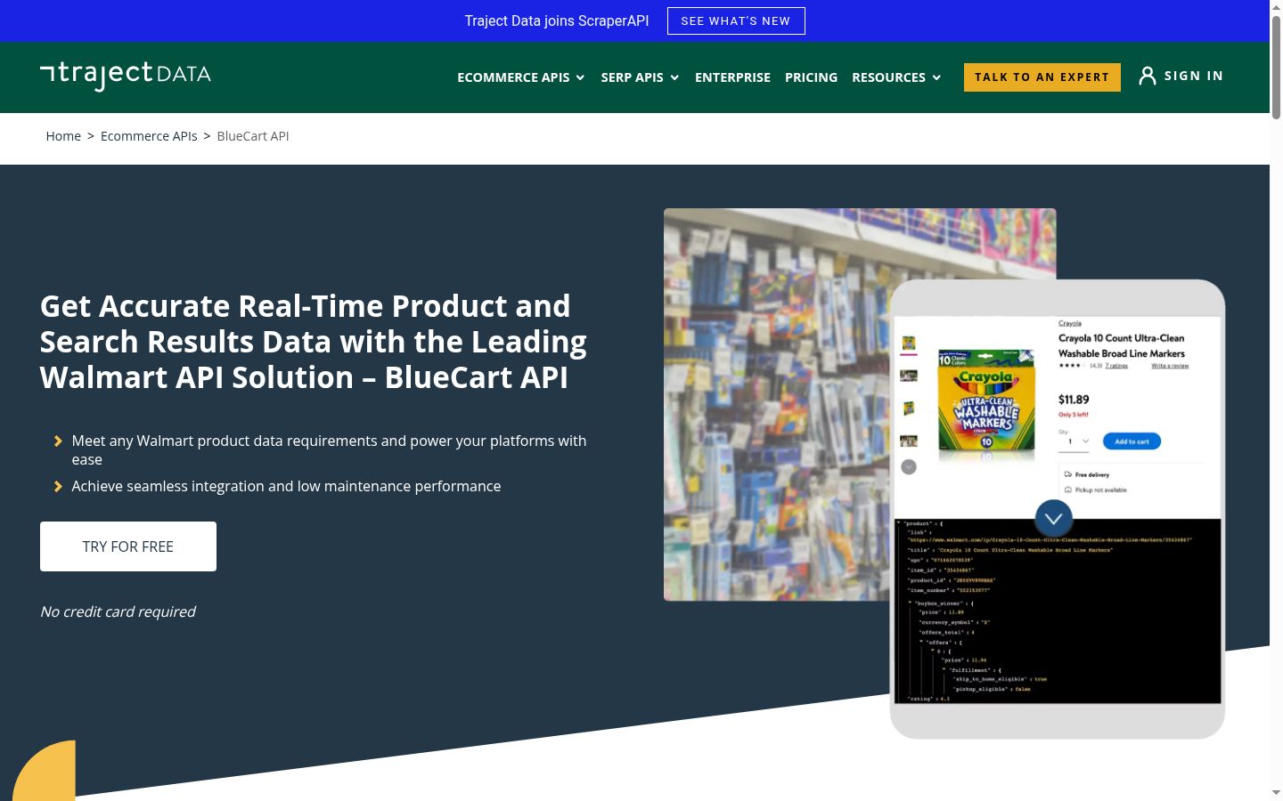Click the yellow arrow bullet beside 'Meet any Walmart'
Screen dimensions: 1283x801
58,441
